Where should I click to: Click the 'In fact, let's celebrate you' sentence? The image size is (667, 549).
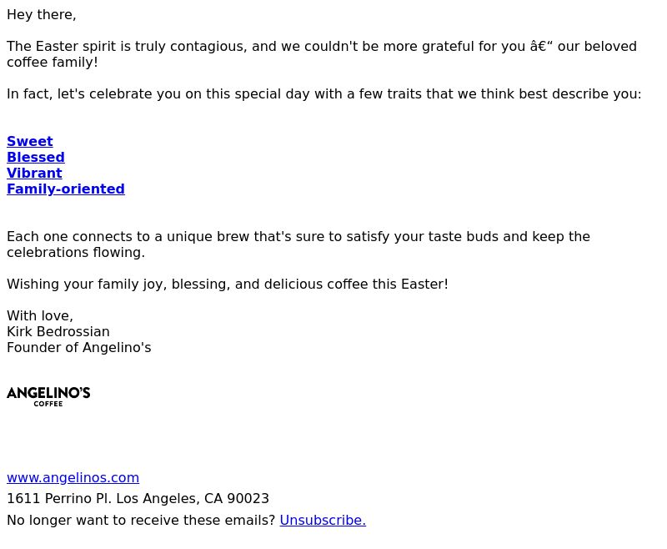324,94
